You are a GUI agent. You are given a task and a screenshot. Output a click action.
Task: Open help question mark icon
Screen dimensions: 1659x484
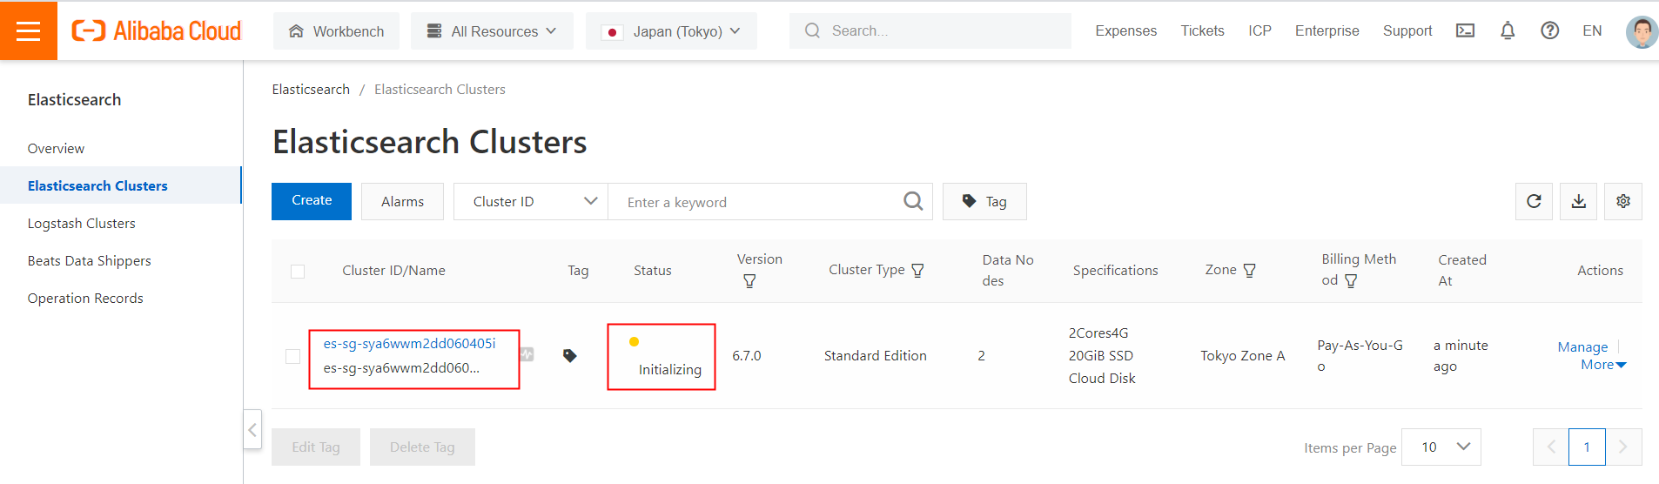pos(1549,30)
